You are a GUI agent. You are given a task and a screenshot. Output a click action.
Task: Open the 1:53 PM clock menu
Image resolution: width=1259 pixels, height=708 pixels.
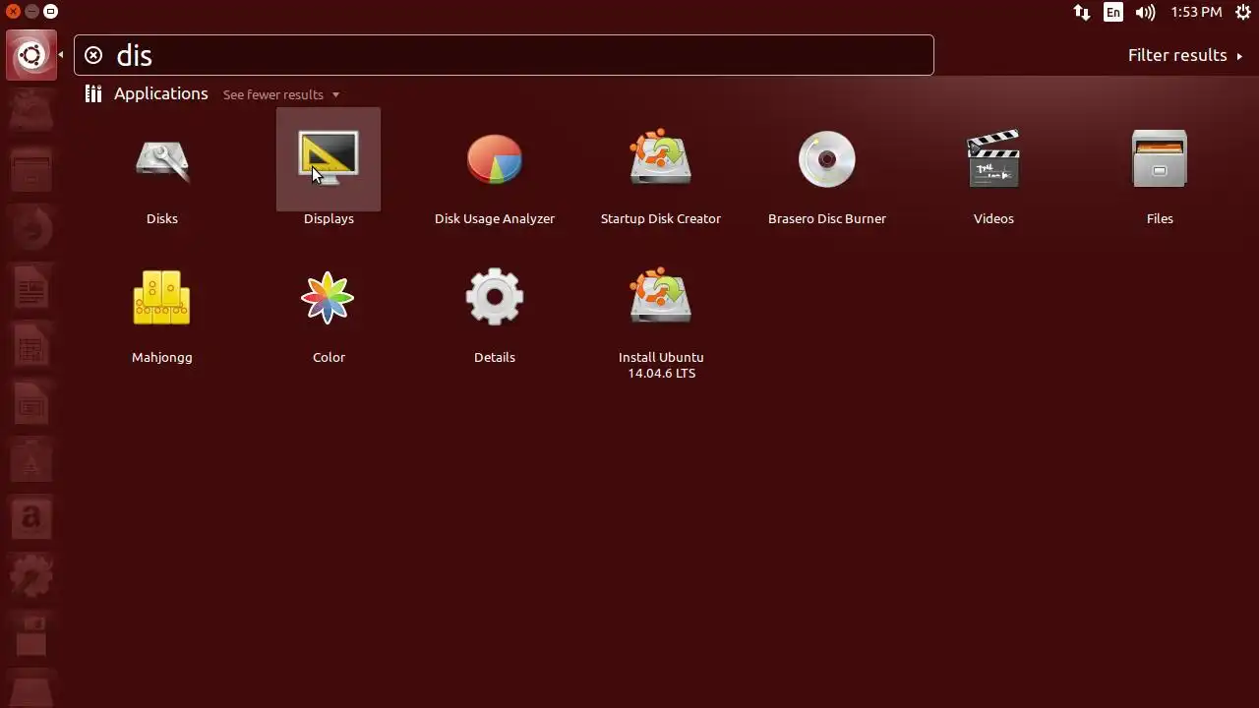click(1196, 12)
